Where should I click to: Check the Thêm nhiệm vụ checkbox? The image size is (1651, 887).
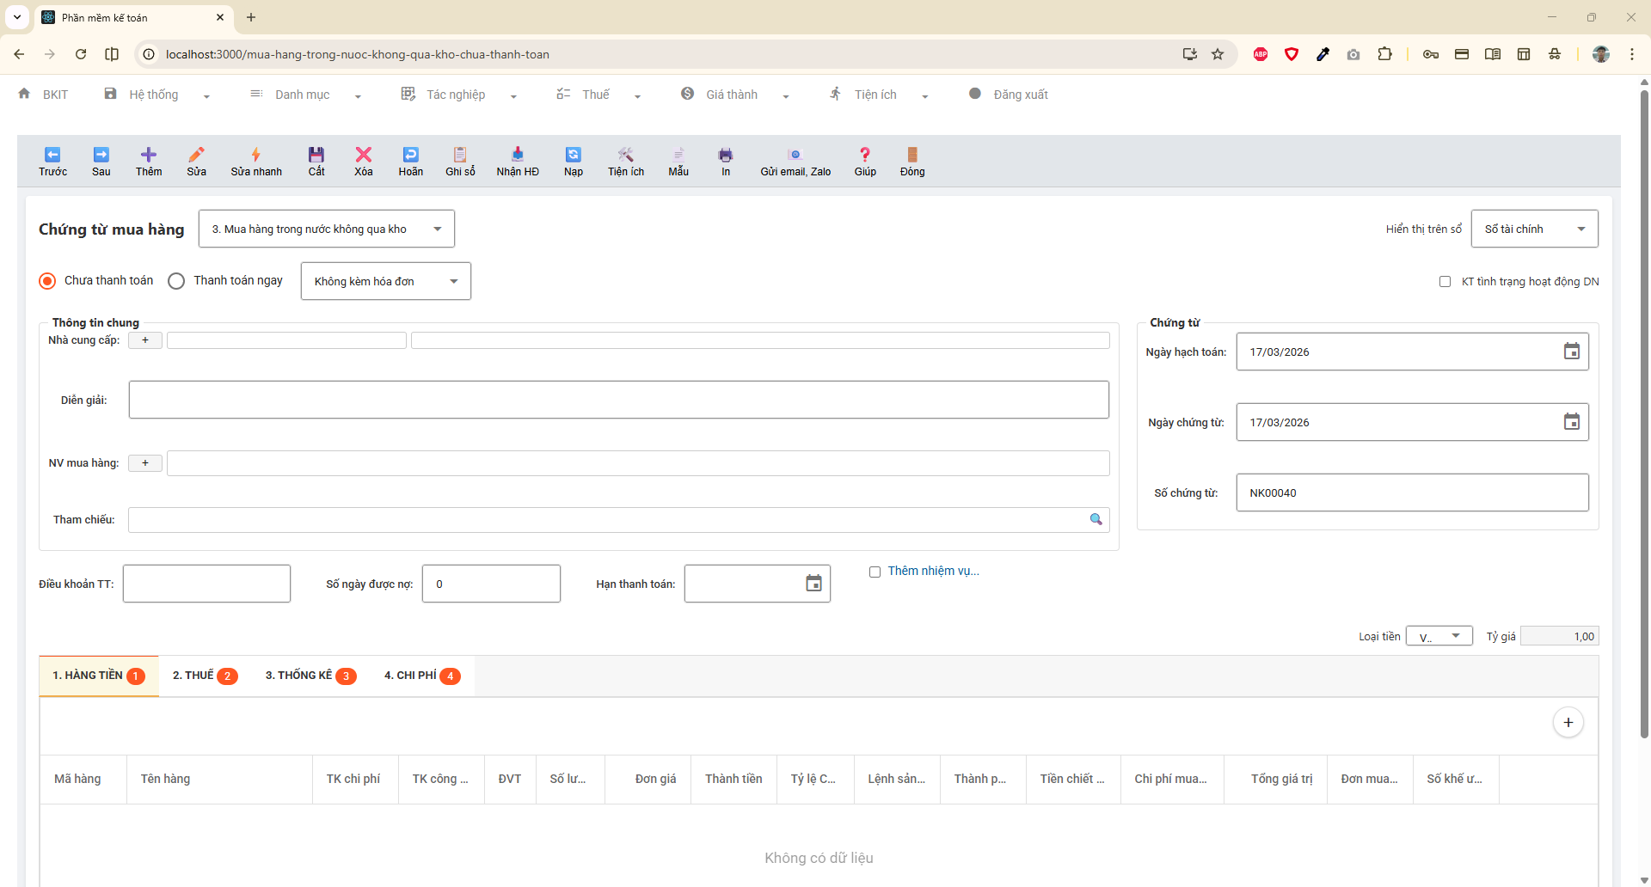coord(875,572)
